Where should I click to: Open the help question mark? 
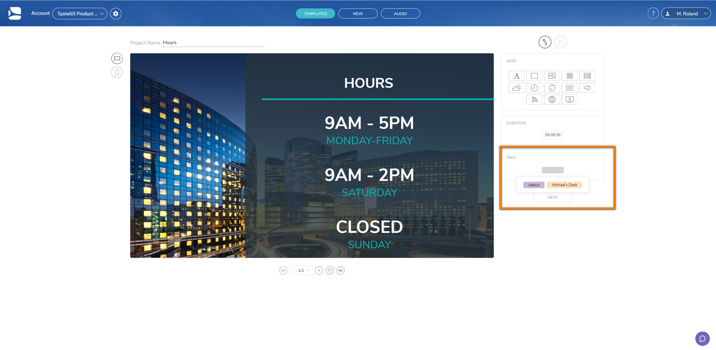[x=653, y=13]
